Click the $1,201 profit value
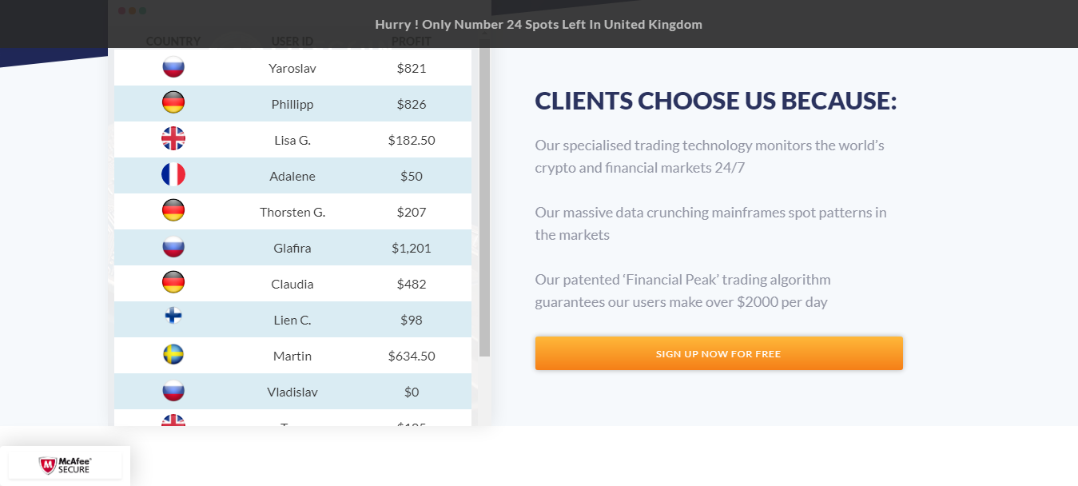This screenshot has width=1078, height=486. pyautogui.click(x=412, y=248)
